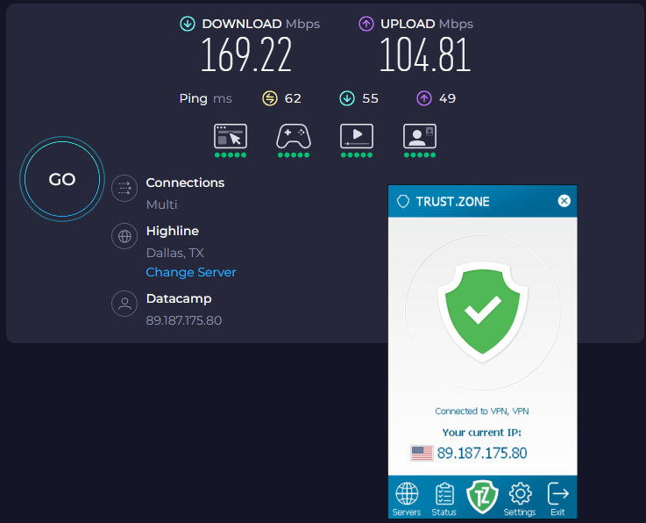Click the upload ping icon beside 49
The image size is (646, 523).
click(424, 98)
